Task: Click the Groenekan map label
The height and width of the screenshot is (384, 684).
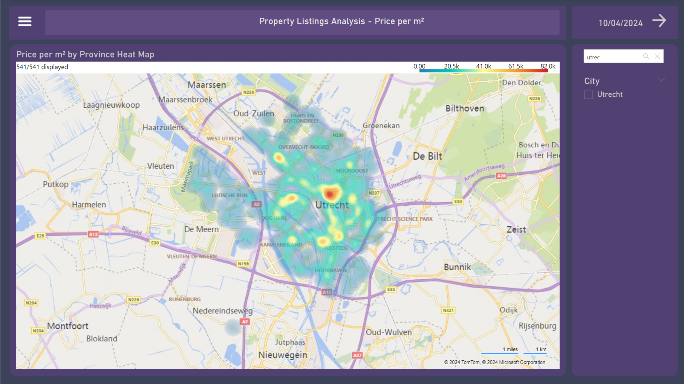Action: coord(381,126)
